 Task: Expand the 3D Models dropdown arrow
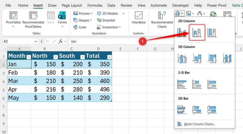click(123, 14)
